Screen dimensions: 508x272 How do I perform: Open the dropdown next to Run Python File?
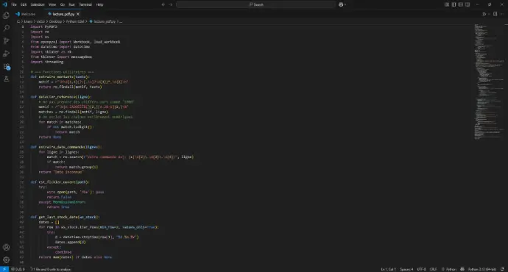click(x=489, y=14)
